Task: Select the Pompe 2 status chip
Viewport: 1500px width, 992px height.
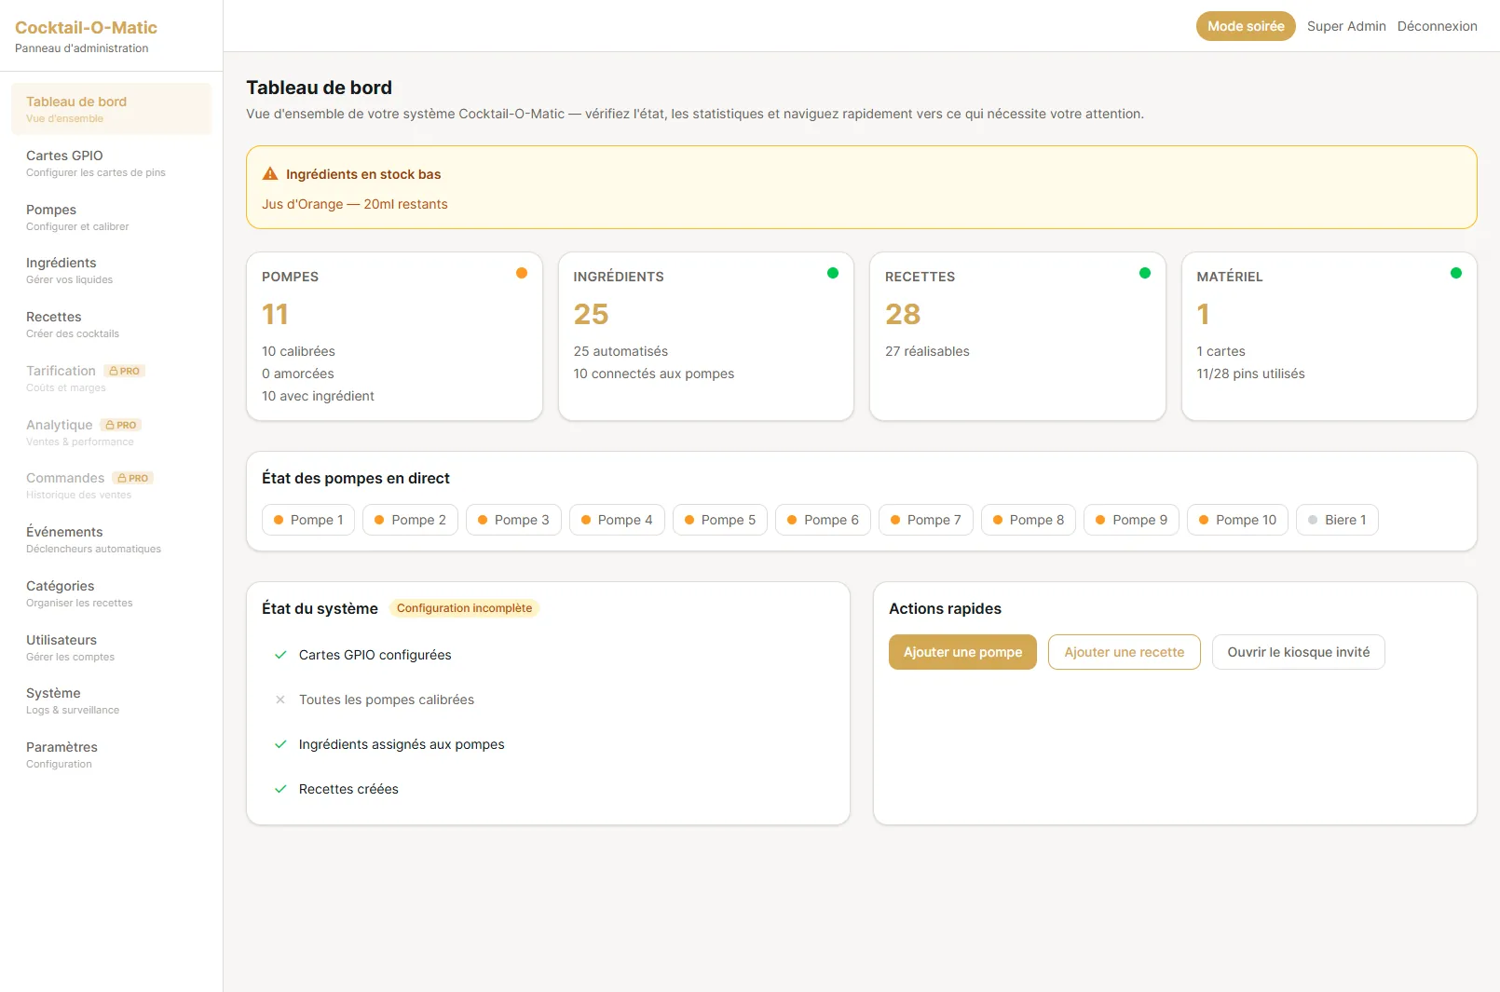Action: click(x=410, y=520)
